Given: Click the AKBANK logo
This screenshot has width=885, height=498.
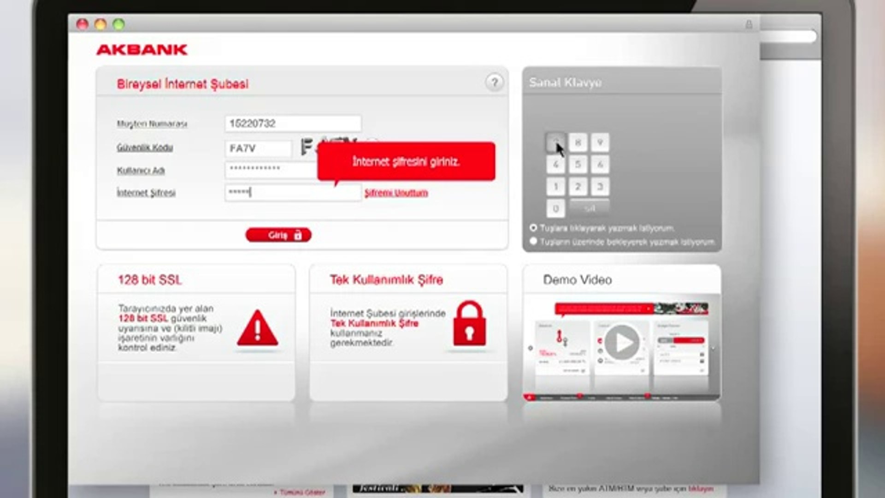Looking at the screenshot, I should (x=142, y=50).
